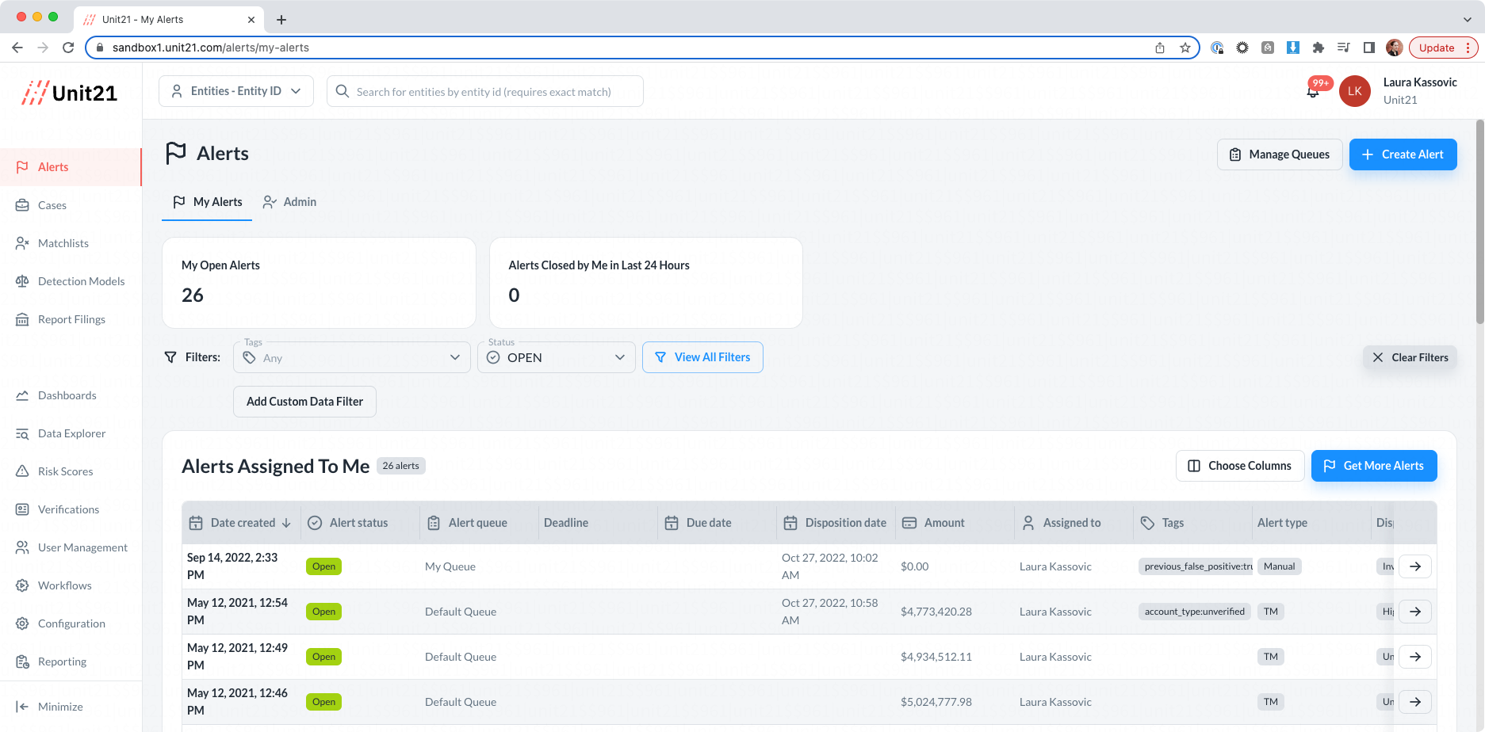1485x732 pixels.
Task: Bookmark this page with the star icon
Action: (1185, 48)
